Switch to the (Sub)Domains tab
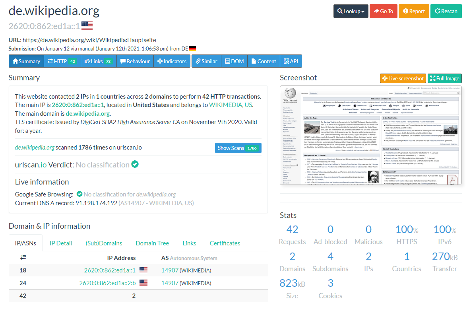The image size is (469, 311). click(x=104, y=243)
